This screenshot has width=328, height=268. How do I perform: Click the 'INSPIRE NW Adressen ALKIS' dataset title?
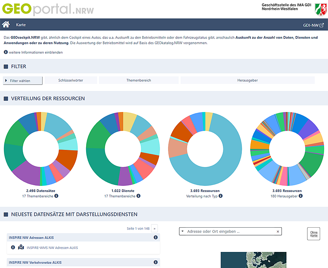[x=31, y=238]
